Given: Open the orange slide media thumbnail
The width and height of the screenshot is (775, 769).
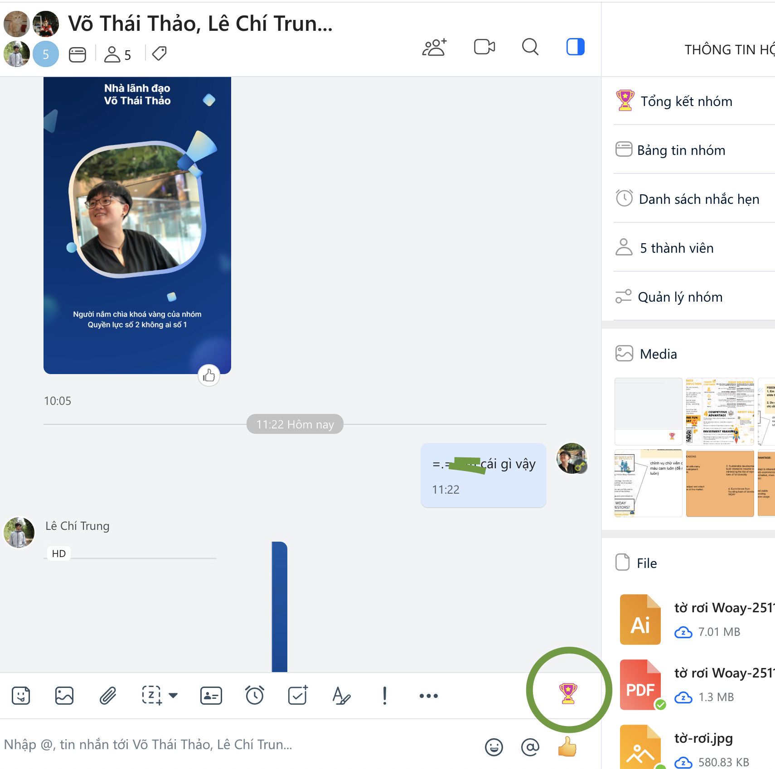Looking at the screenshot, I should (x=720, y=483).
